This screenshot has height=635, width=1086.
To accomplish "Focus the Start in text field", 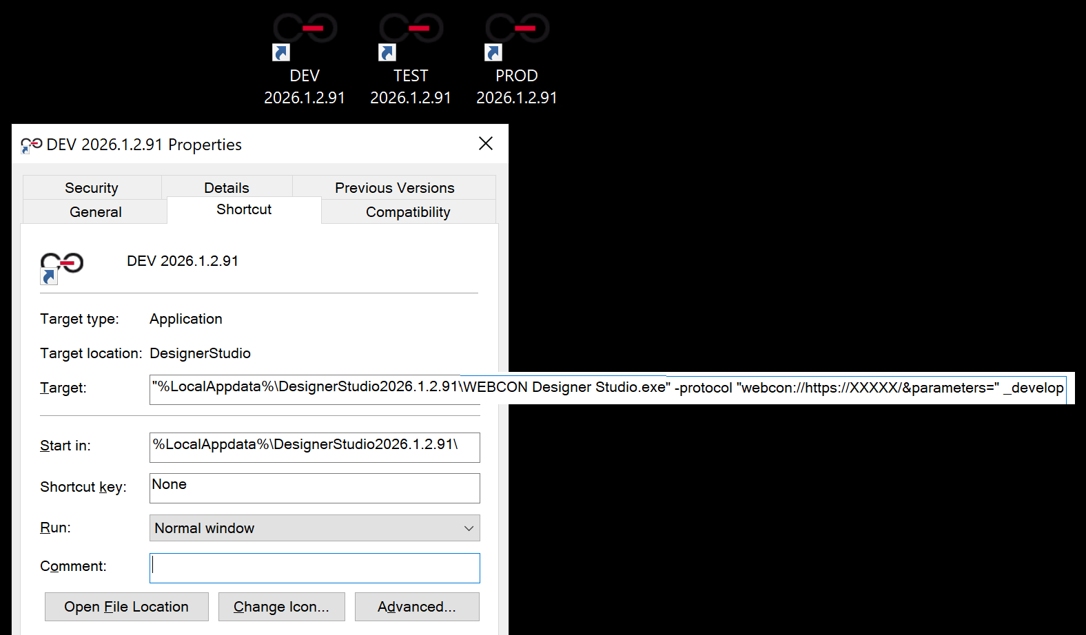I will point(314,447).
